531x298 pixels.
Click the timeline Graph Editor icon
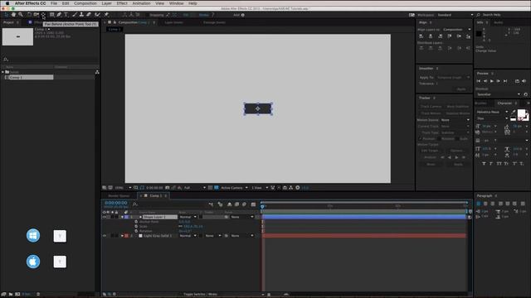point(253,204)
